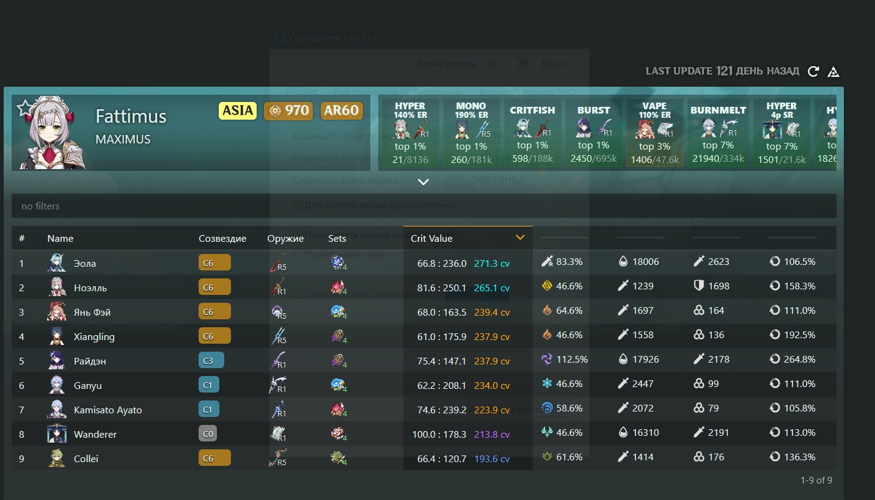The width and height of the screenshot is (875, 500).
Task: Click the favorite star on Fattimus profile
Action: tap(26, 109)
